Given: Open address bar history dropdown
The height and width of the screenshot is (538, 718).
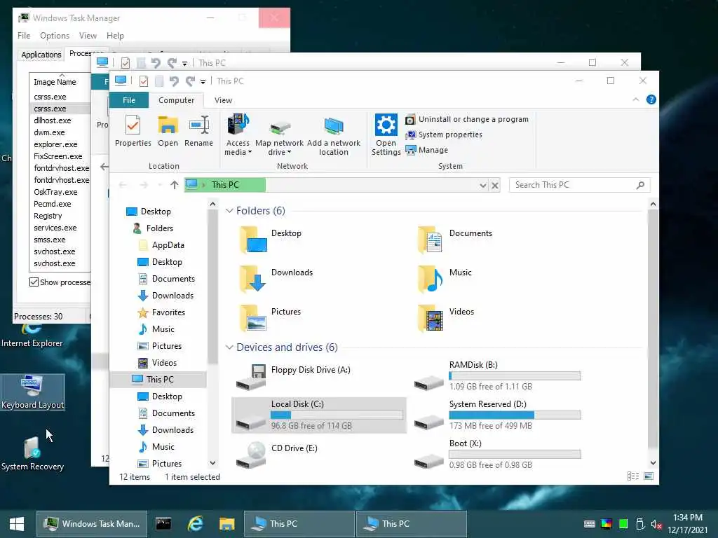Looking at the screenshot, I should point(482,185).
